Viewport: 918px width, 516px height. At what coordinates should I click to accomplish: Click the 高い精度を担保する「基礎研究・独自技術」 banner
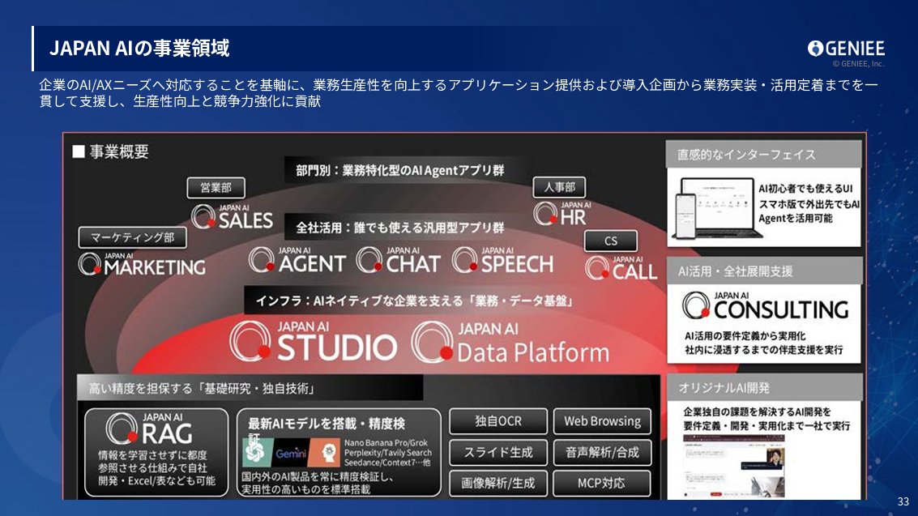click(250, 388)
